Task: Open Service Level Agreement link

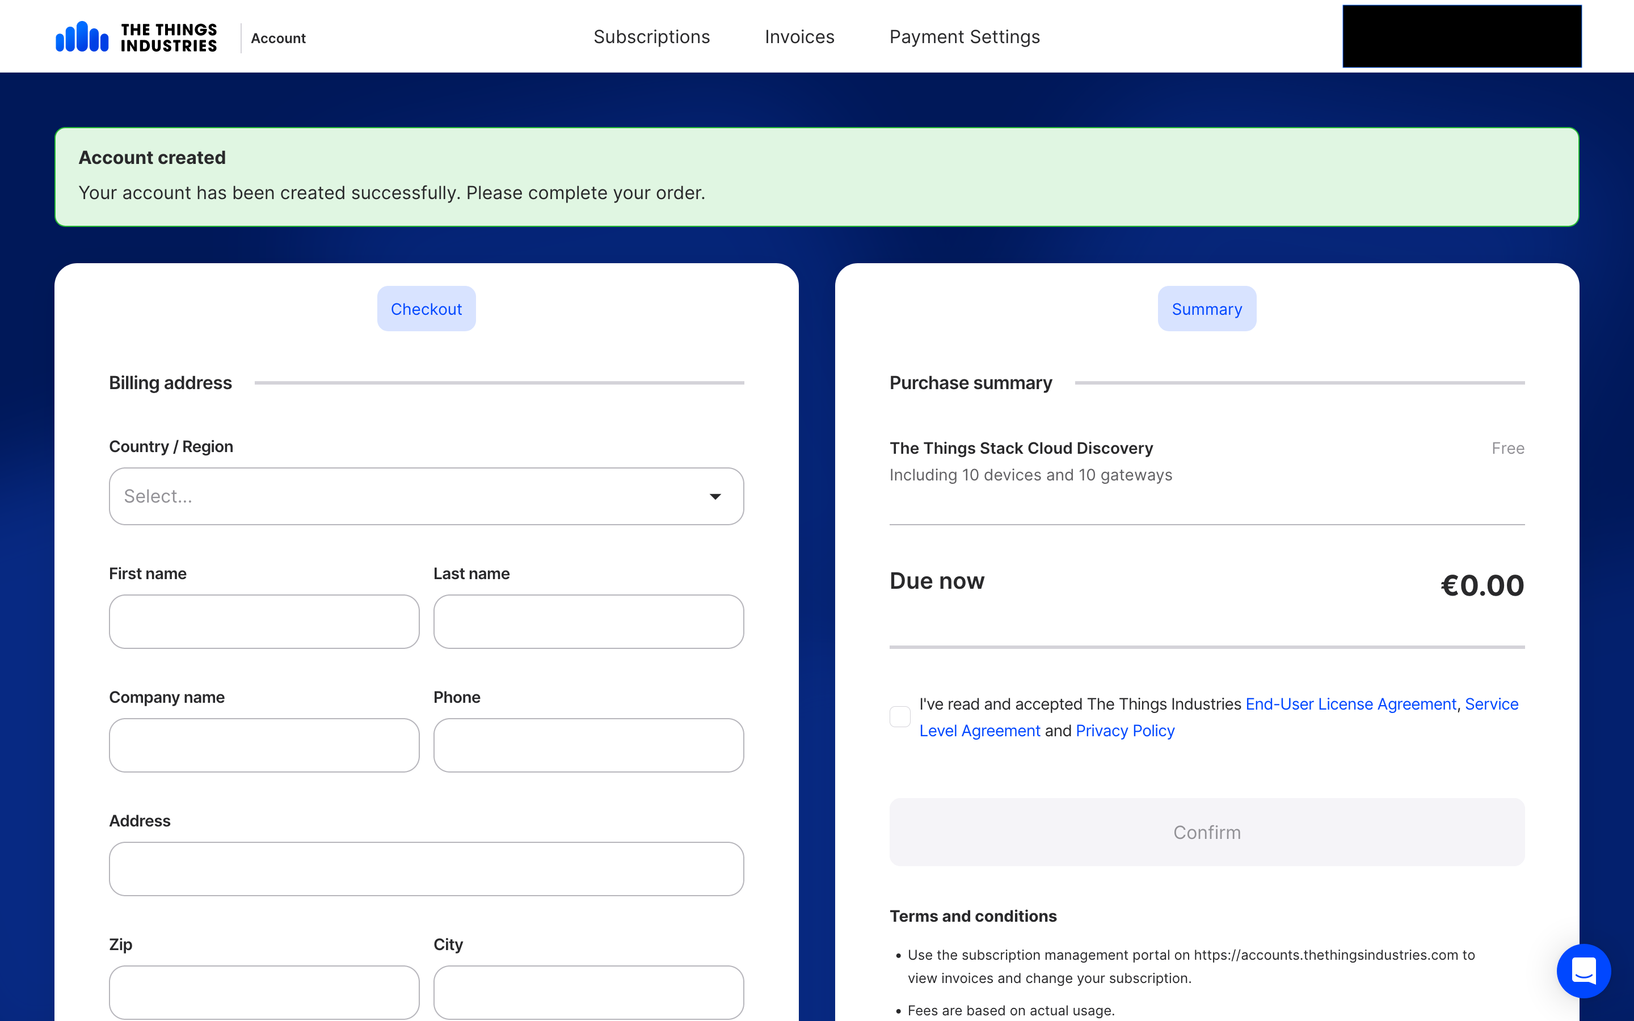Action: (980, 731)
